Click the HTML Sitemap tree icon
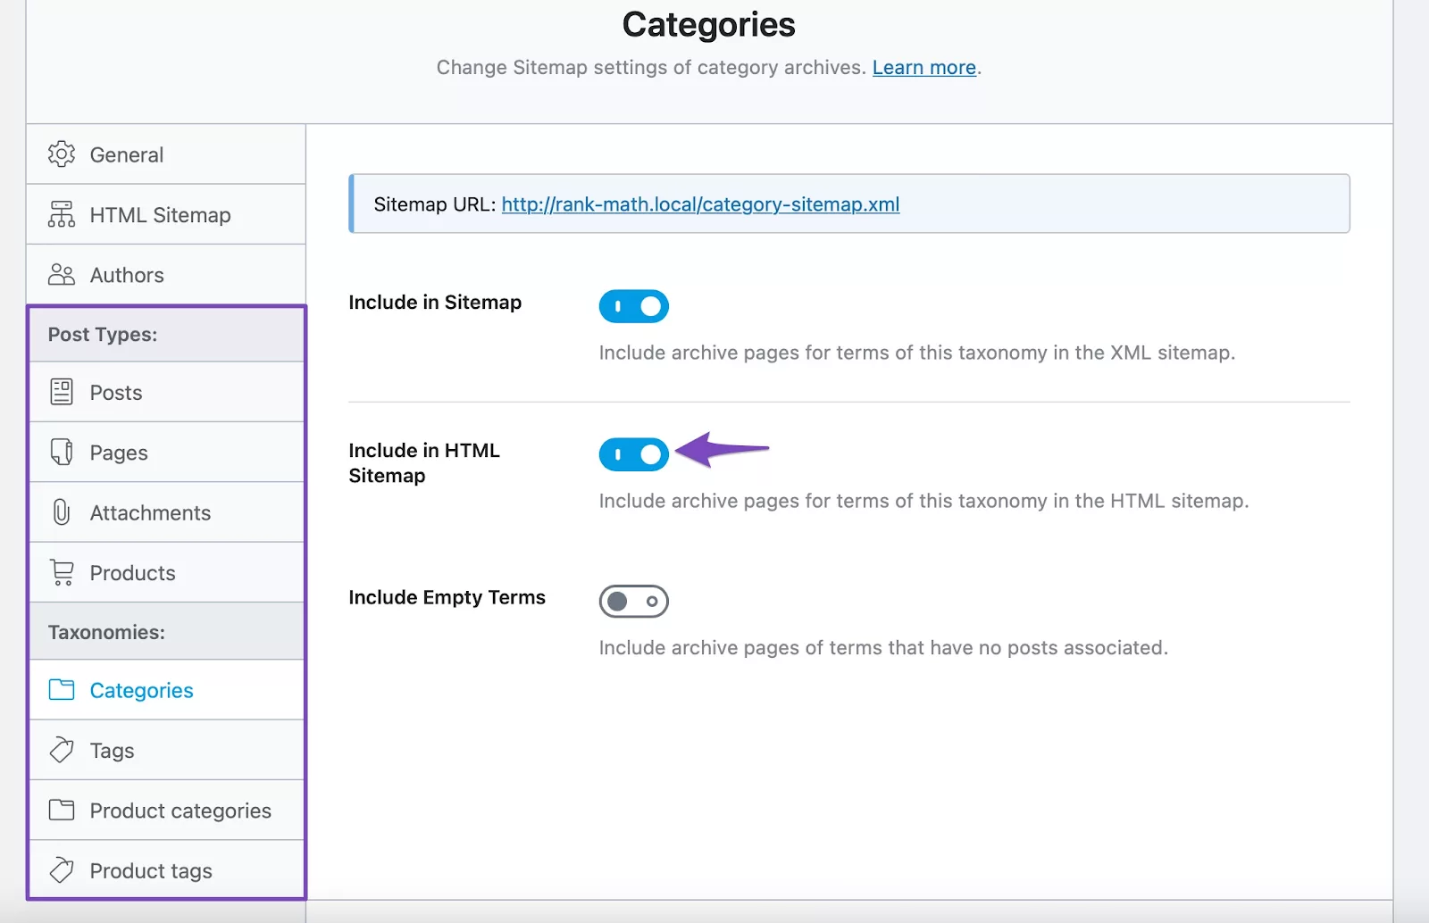The image size is (1429, 923). (62, 214)
